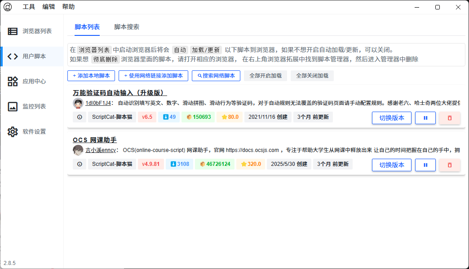
Task: Click 全部开启加载 button
Action: [x=265, y=76]
